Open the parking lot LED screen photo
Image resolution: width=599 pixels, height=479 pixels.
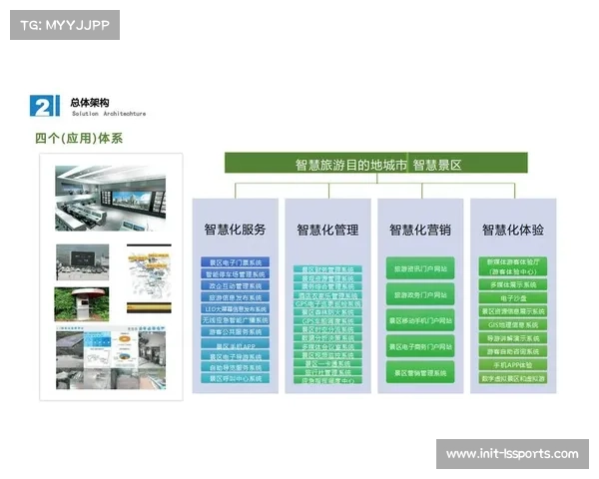(83, 262)
